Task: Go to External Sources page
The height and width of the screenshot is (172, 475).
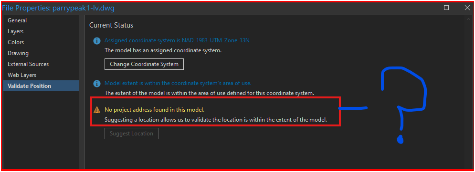Action: (41, 64)
